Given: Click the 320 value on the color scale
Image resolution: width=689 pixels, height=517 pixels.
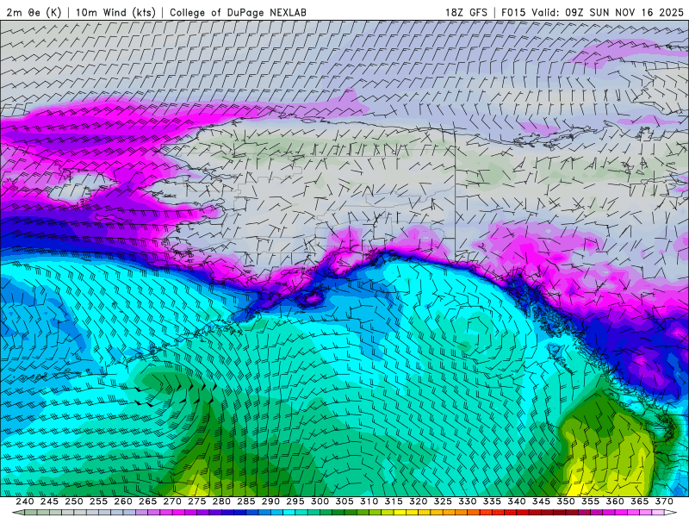Looking at the screenshot, I should 419,501.
